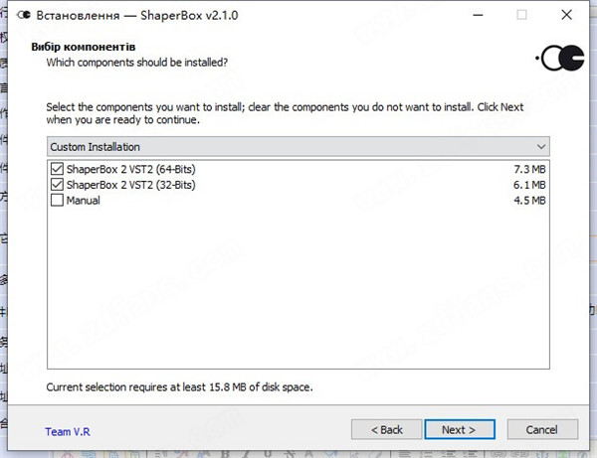Click the strikethrough icon in background toolbar
The image size is (597, 458).
pyautogui.click(x=291, y=454)
